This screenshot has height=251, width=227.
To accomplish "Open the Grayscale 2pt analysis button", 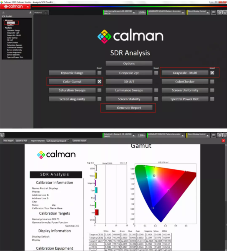I will pos(129,73).
